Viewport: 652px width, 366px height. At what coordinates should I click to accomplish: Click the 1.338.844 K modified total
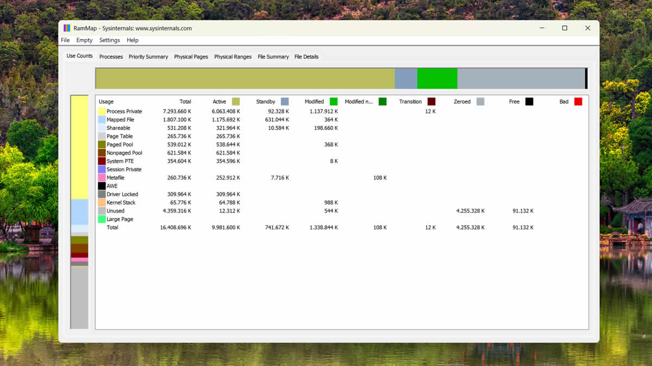324,227
